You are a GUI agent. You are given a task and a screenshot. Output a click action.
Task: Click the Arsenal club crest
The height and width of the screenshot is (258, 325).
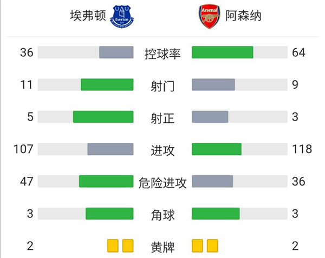coord(210,17)
